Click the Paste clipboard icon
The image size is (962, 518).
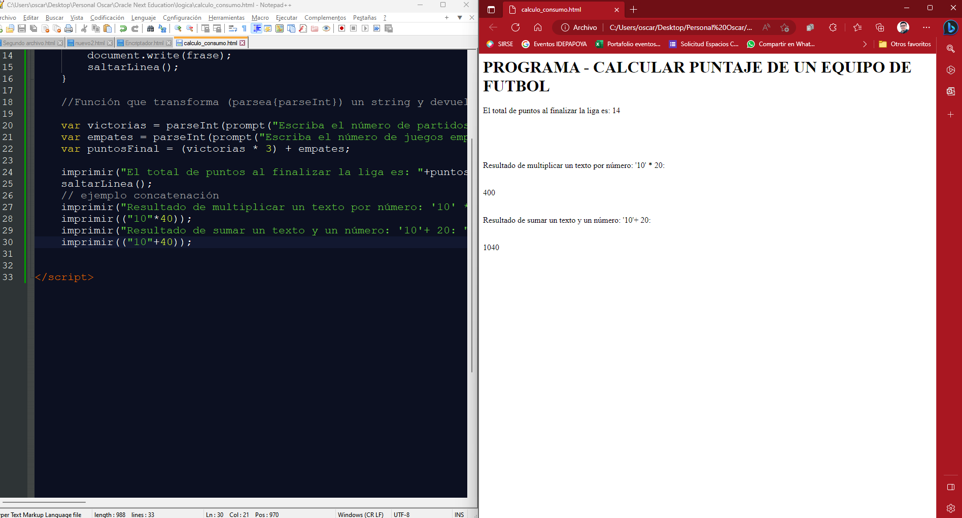(108, 28)
